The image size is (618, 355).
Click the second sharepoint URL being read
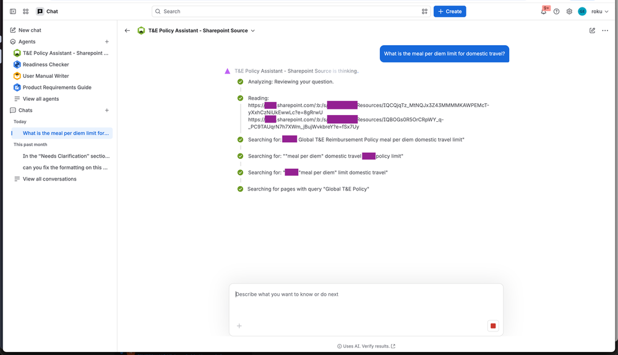tap(346, 123)
